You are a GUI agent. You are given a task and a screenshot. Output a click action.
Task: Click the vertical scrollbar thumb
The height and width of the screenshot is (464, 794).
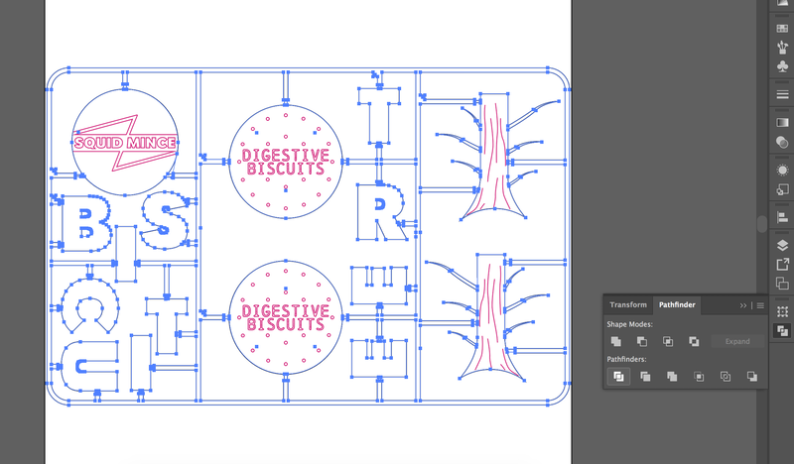[762, 224]
